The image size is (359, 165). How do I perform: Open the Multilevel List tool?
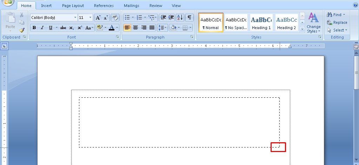[153, 18]
